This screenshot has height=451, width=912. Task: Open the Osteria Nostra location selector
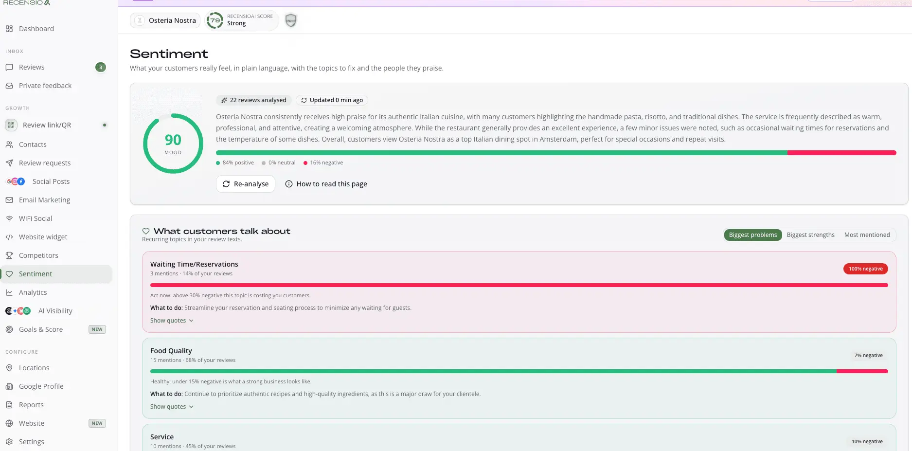coord(165,20)
